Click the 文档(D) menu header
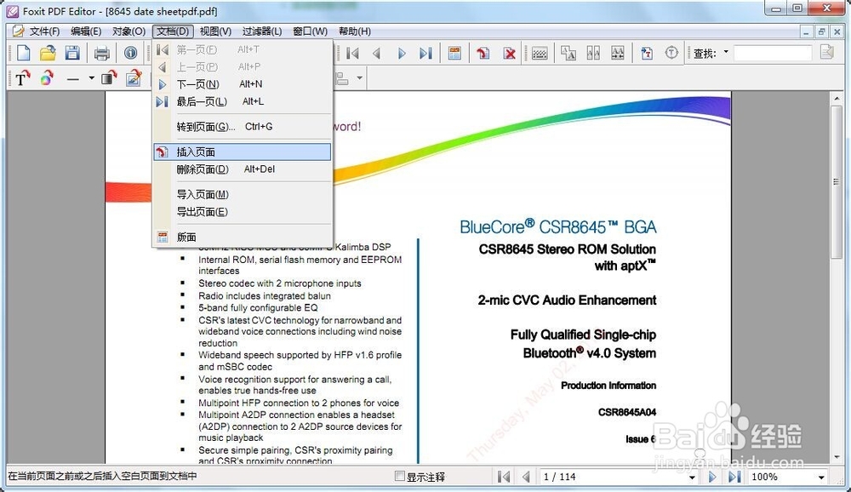851x492 pixels. [173, 31]
